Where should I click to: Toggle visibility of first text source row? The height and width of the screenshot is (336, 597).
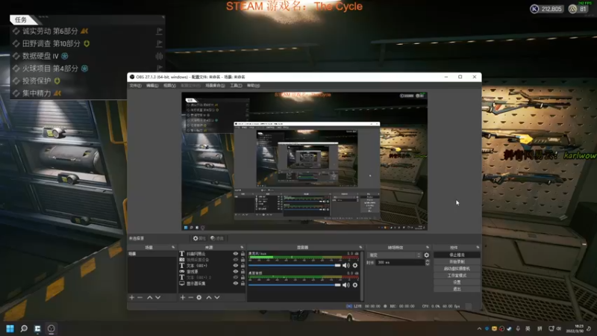(x=235, y=254)
